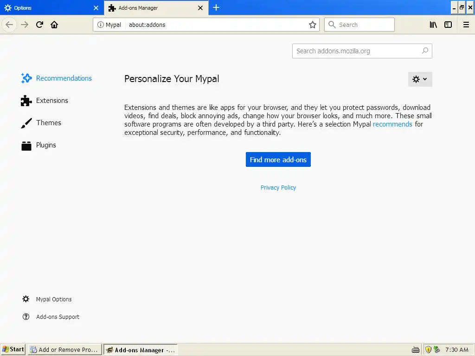Open the Recommendations category

56,78
